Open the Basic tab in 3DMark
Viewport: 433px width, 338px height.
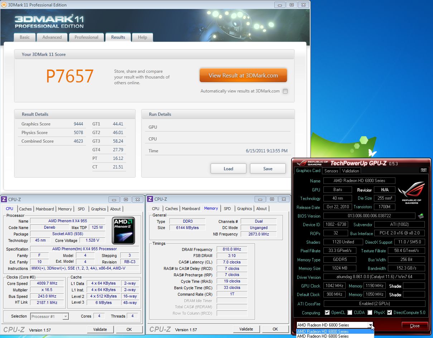coord(25,37)
